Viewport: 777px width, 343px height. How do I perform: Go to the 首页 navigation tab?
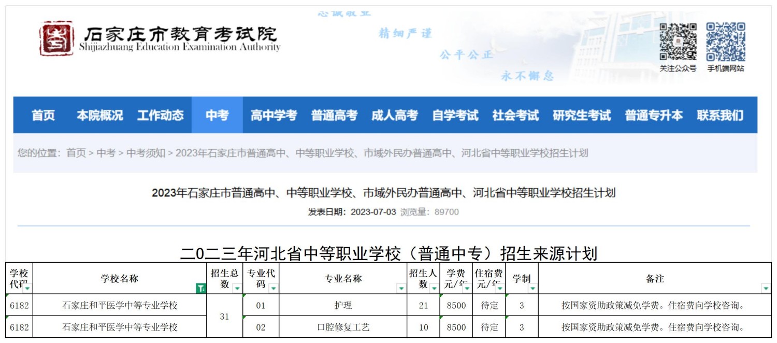click(x=43, y=115)
